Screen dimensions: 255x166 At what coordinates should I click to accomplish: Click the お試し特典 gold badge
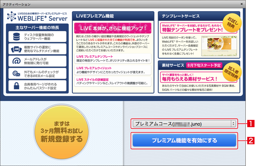point(232,23)
